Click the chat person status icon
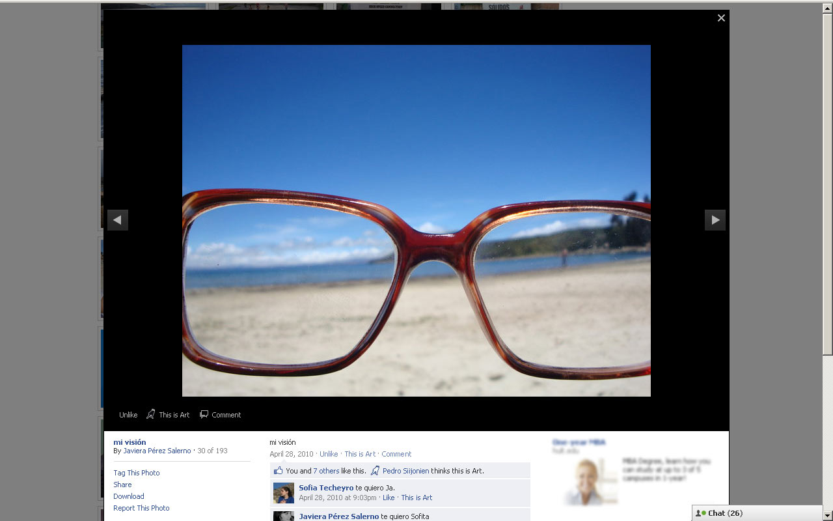 pos(701,513)
